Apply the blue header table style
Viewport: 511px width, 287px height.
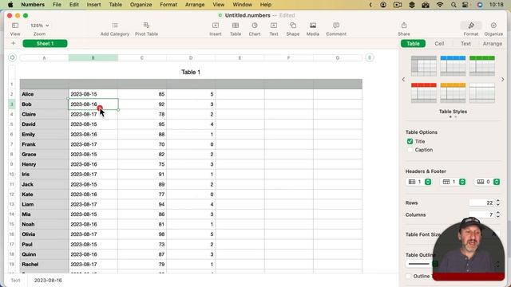click(x=453, y=65)
